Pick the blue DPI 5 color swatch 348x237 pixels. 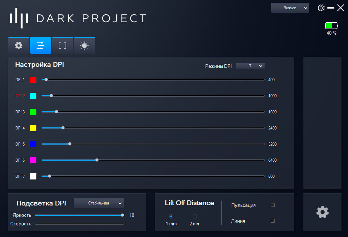pyautogui.click(x=33, y=144)
